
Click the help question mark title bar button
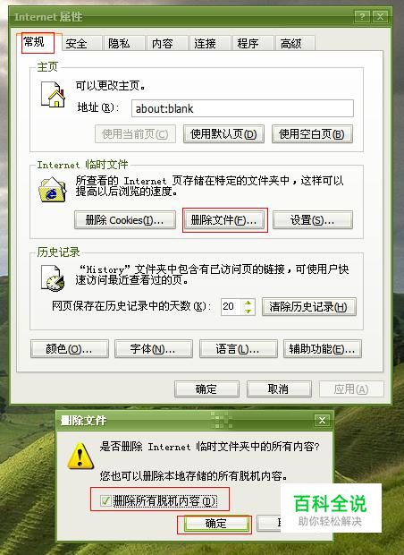(362, 16)
